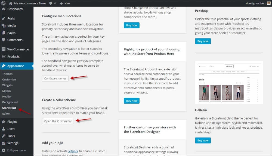The height and width of the screenshot is (156, 272).
Task: Open Widgets under Appearance
Action: (7, 85)
